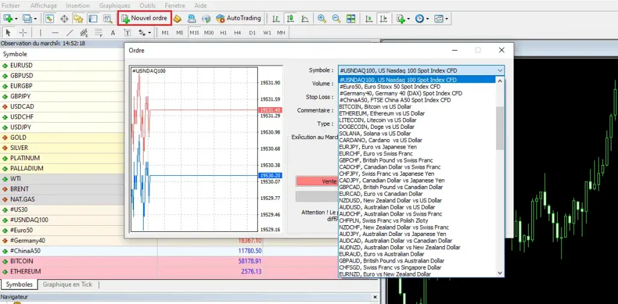Toggle the H4 timeframe
Image resolution: width=618 pixels, height=304 pixels.
[x=238, y=33]
